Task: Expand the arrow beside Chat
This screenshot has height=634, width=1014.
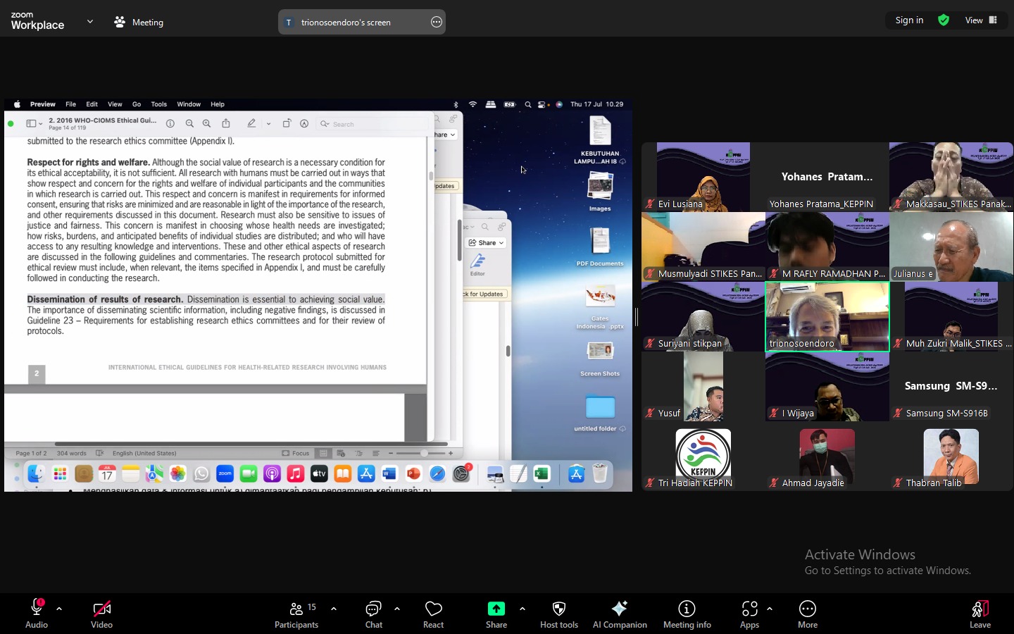Action: click(x=397, y=609)
